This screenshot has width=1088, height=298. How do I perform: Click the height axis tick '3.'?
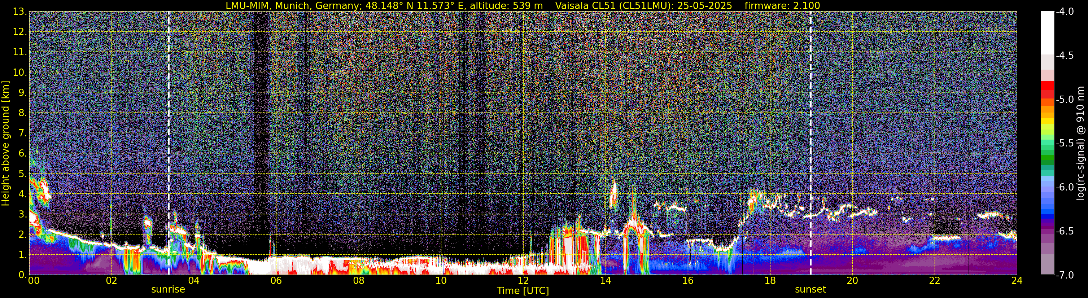(x=23, y=214)
